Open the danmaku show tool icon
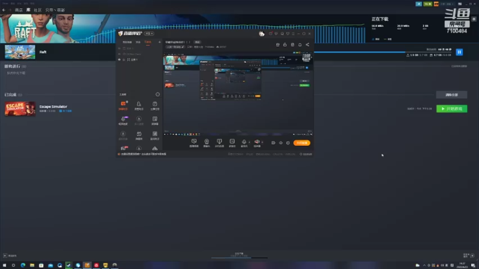The height and width of the screenshot is (269, 479). [x=139, y=136]
